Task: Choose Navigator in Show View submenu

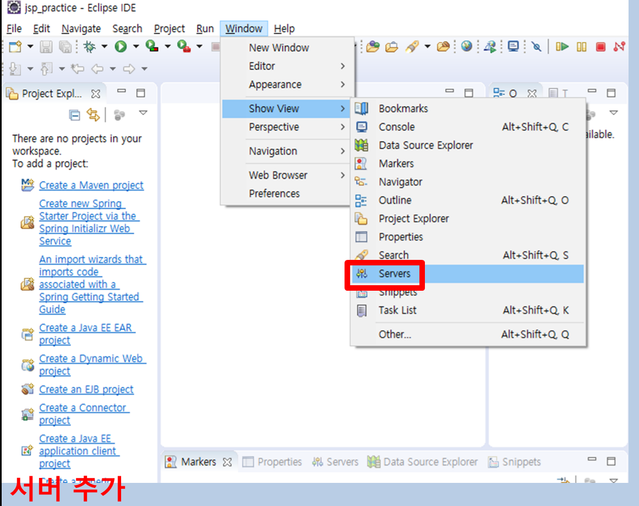Action: click(x=468, y=182)
